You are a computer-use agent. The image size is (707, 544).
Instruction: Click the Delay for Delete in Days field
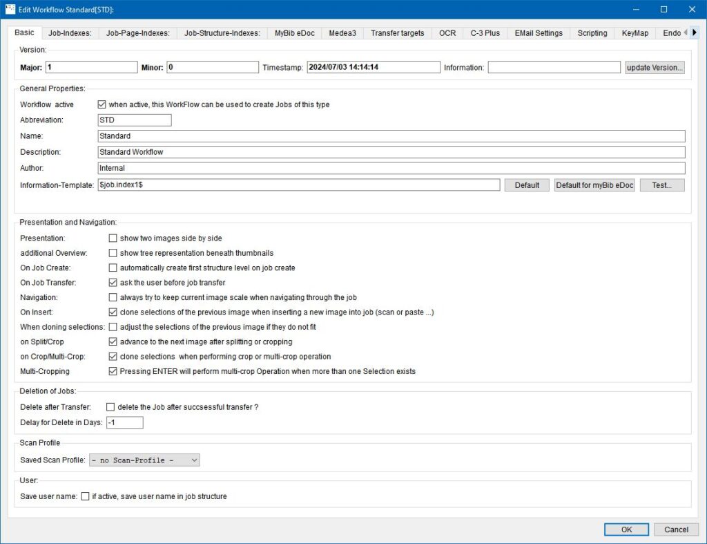[125, 422]
